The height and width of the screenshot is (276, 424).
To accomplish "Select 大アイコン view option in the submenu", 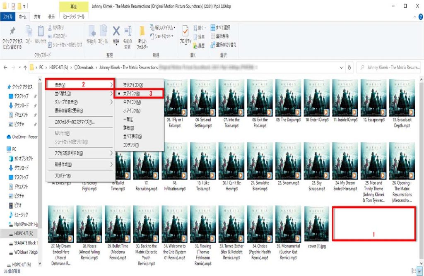I will click(x=132, y=94).
